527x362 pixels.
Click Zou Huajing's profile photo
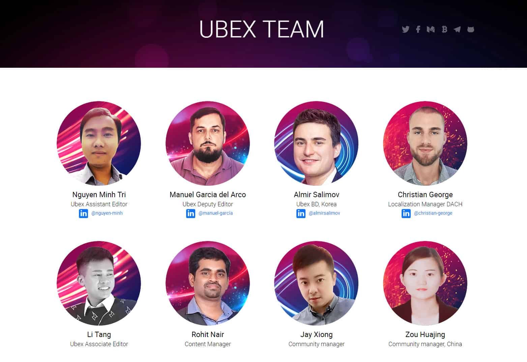click(x=425, y=283)
